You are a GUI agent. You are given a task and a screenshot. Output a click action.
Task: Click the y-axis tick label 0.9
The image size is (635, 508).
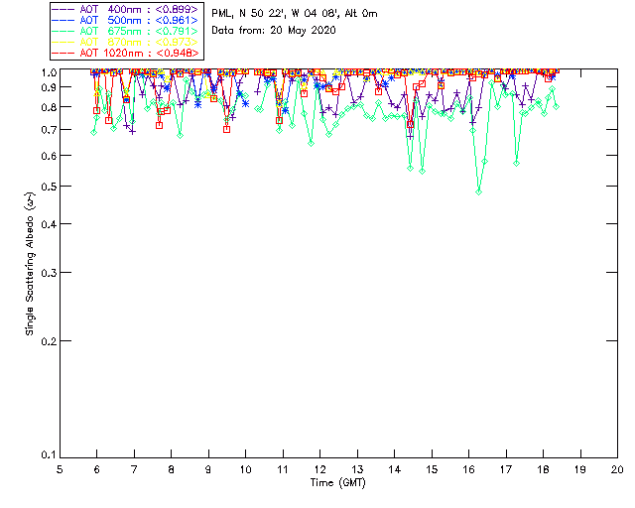coord(48,87)
